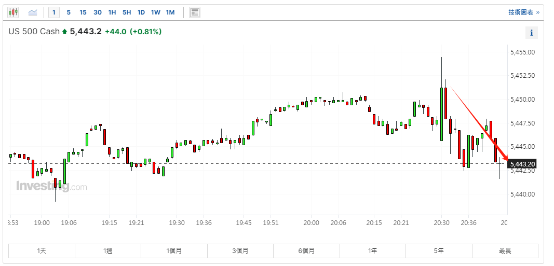Screen dimensions: 554x266
Task: Click the 5,443.20 current price label
Action: (522, 164)
